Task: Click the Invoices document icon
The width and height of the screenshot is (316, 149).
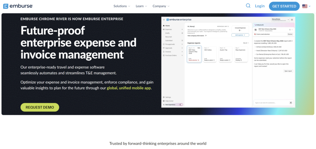Action: 164,52
